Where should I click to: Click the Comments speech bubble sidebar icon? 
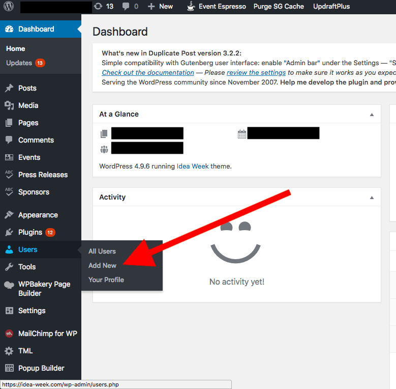[9, 140]
